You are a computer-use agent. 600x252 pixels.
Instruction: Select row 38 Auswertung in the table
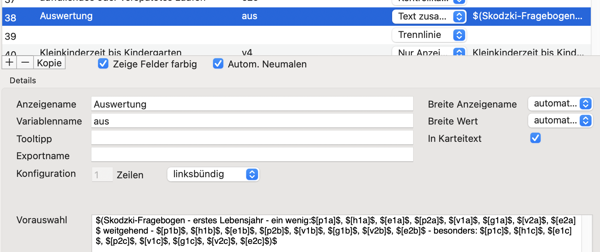click(296, 17)
